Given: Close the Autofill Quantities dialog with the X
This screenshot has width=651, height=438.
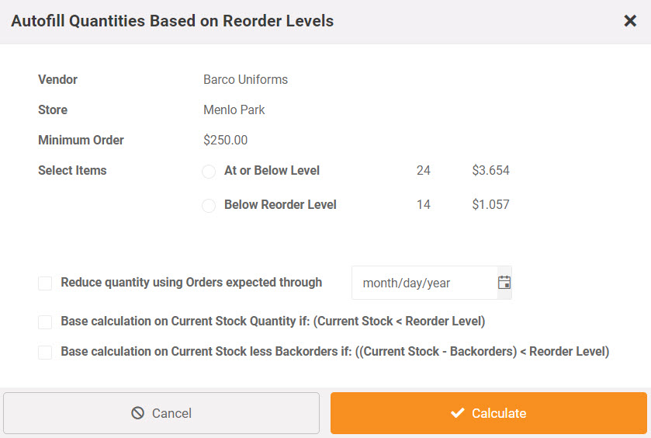Looking at the screenshot, I should [630, 21].
